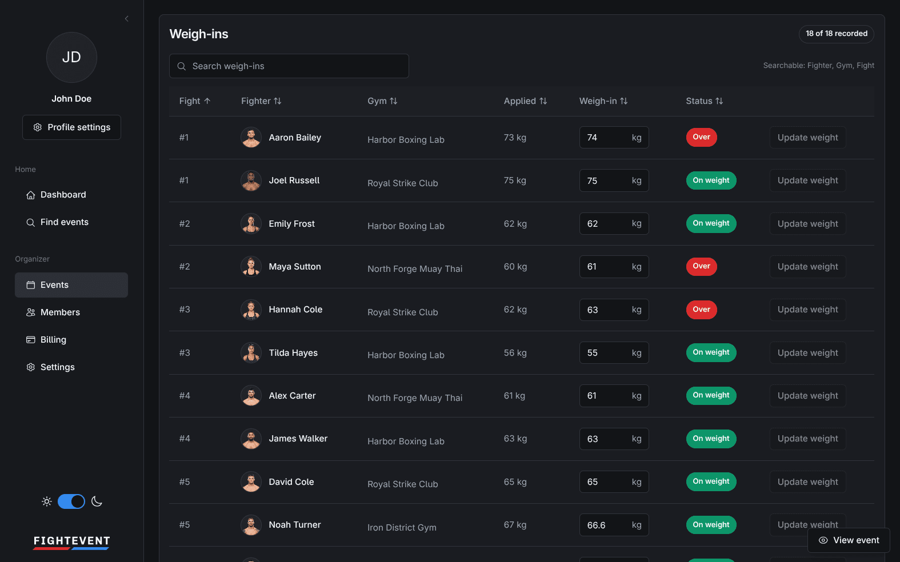Click the 18 of 18 recorded badge
The width and height of the screenshot is (900, 562).
[837, 34]
